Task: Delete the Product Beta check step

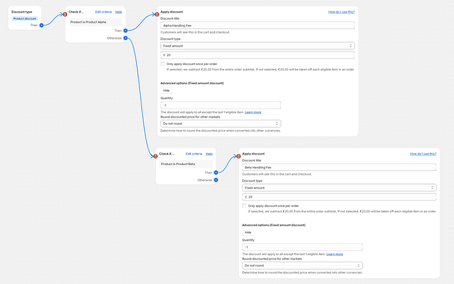Action: [x=156, y=156]
